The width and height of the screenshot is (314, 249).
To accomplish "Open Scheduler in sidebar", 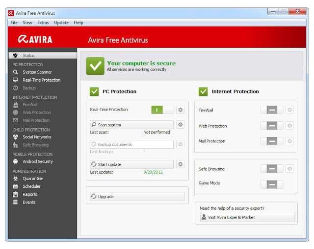I will [31, 186].
